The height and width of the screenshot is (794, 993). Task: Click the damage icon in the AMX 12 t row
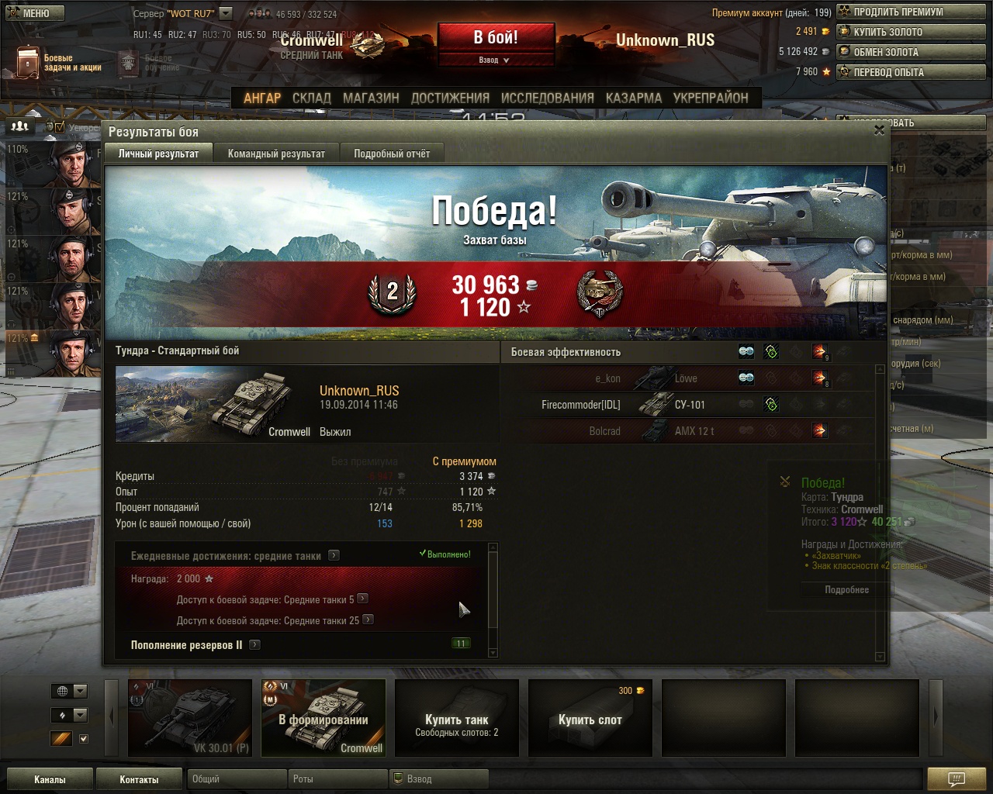[820, 430]
